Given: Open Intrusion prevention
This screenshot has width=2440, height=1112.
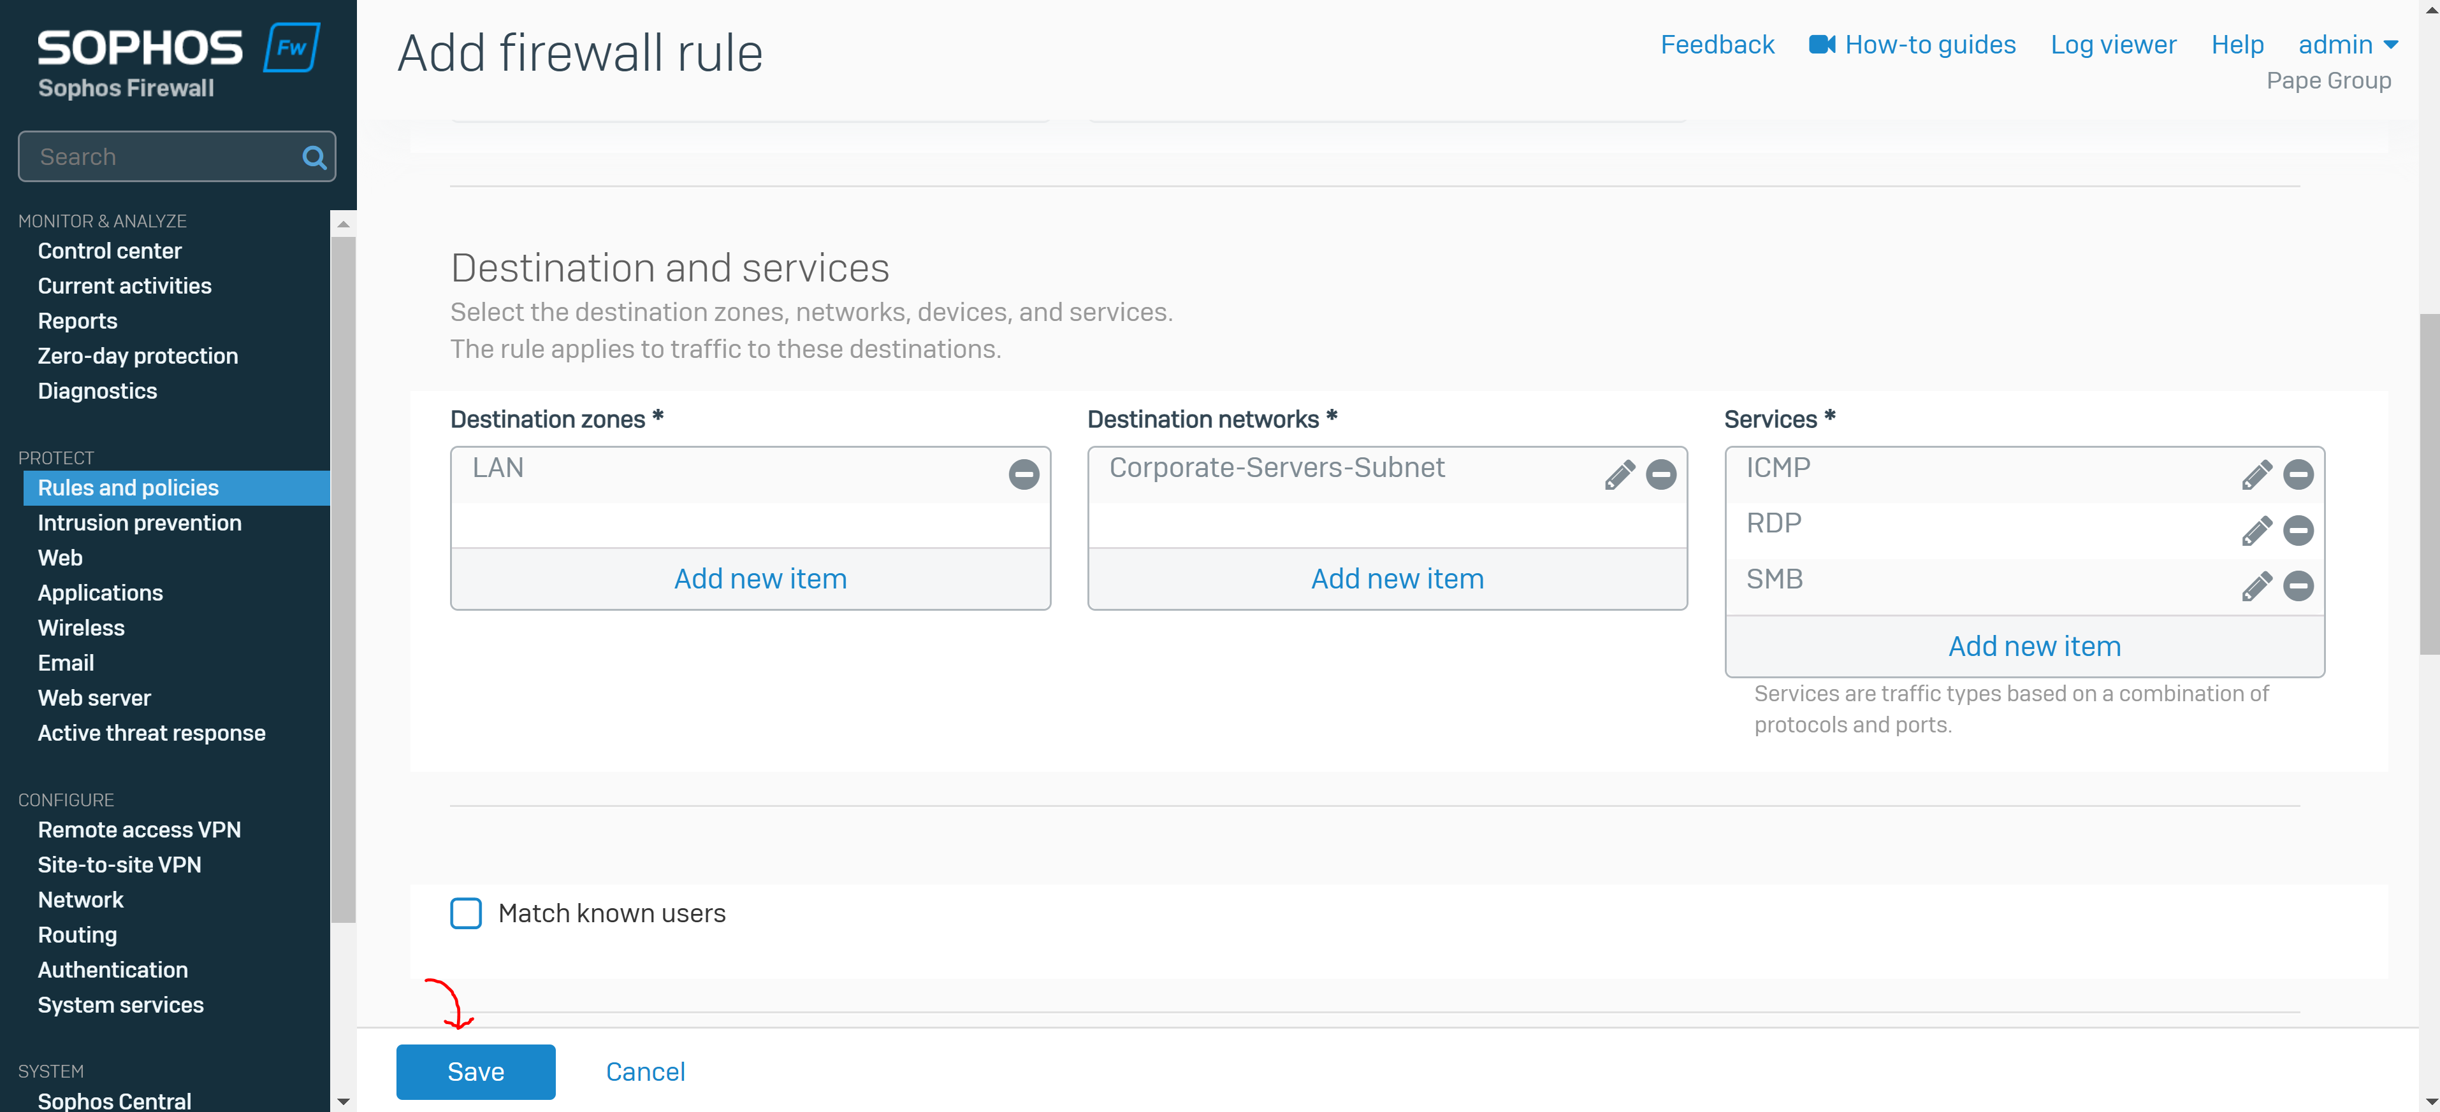Looking at the screenshot, I should coord(139,522).
